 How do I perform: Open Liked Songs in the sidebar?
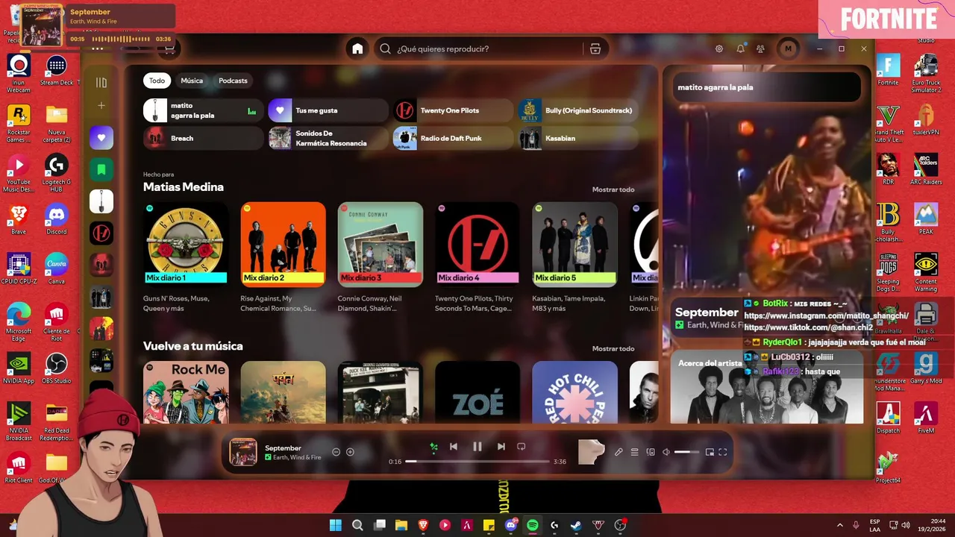pos(101,137)
